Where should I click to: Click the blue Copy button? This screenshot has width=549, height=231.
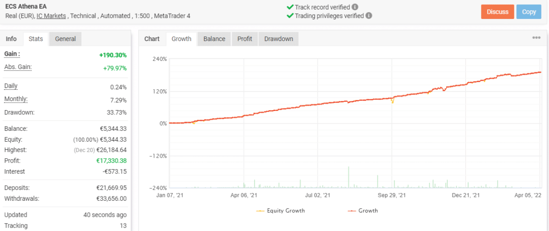[x=529, y=12]
